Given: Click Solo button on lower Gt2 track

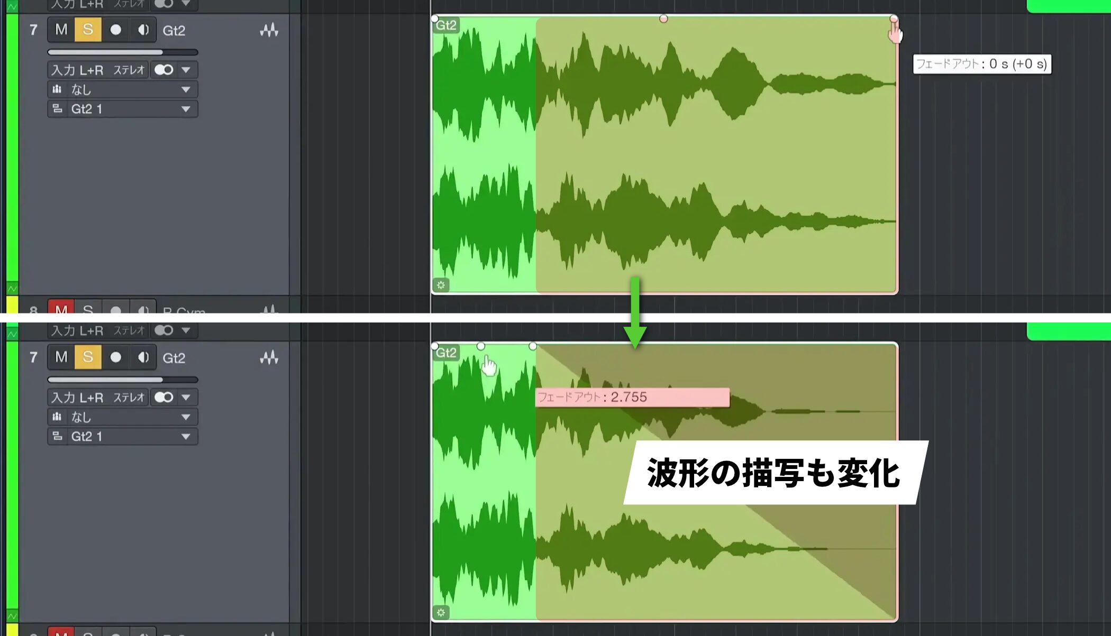Looking at the screenshot, I should coord(88,357).
